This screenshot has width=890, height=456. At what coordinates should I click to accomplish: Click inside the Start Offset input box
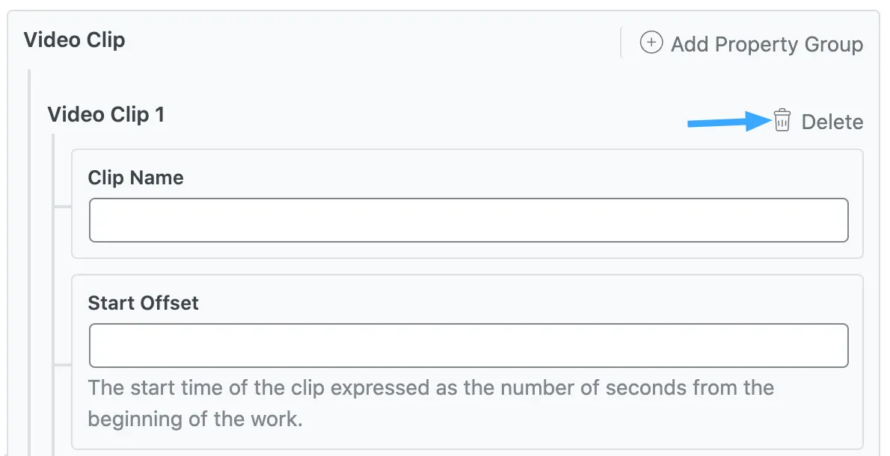coord(468,346)
